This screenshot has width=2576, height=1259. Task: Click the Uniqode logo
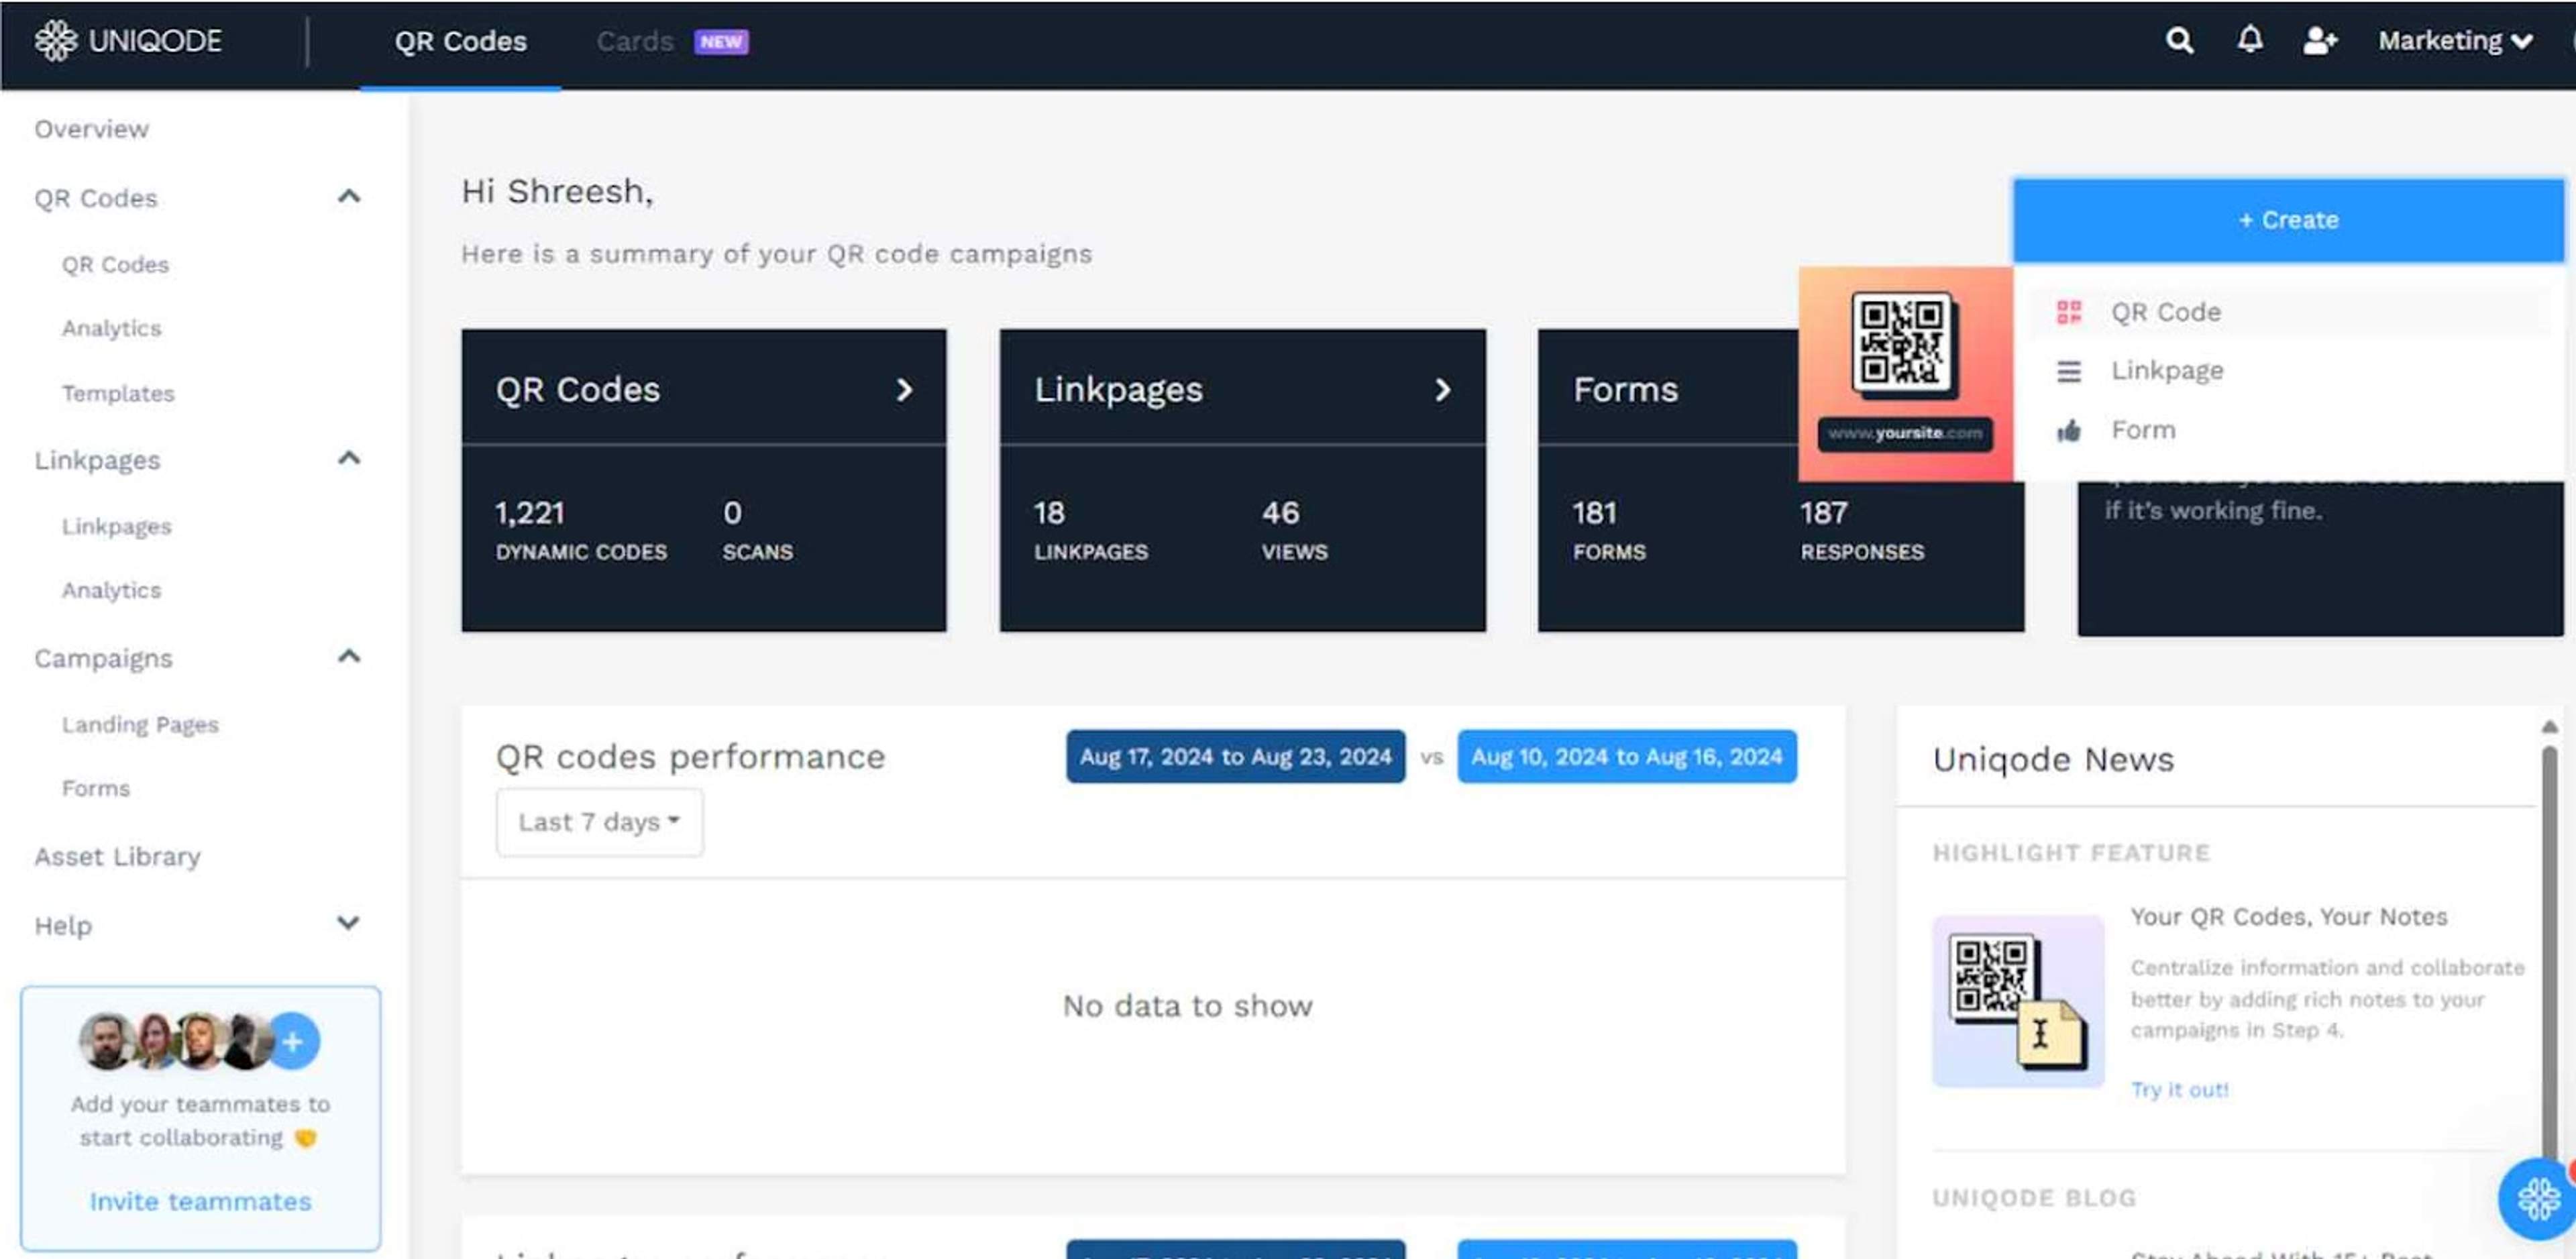[128, 41]
